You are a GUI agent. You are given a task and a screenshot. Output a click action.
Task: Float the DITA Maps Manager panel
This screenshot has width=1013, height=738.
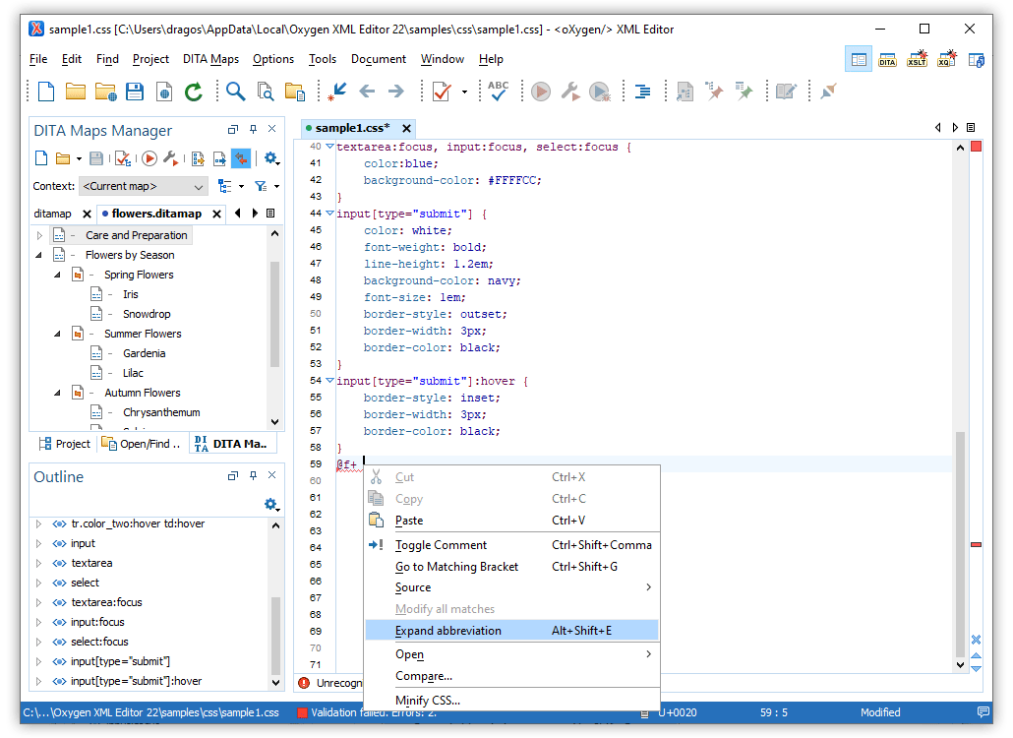[x=233, y=129]
